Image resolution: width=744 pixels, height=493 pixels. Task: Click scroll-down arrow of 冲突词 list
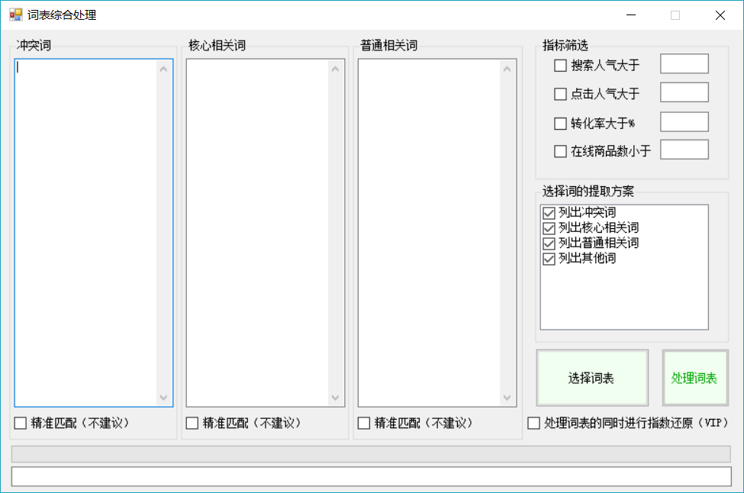[164, 398]
